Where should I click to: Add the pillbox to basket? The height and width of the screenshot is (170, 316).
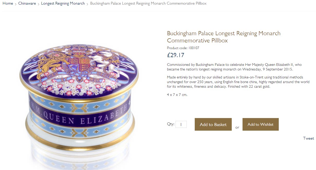tap(213, 124)
